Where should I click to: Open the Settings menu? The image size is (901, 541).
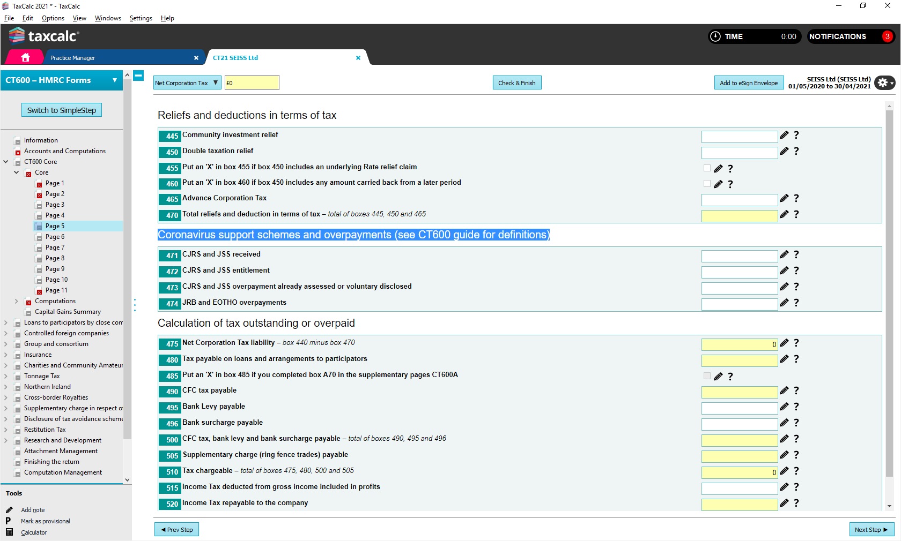(141, 18)
